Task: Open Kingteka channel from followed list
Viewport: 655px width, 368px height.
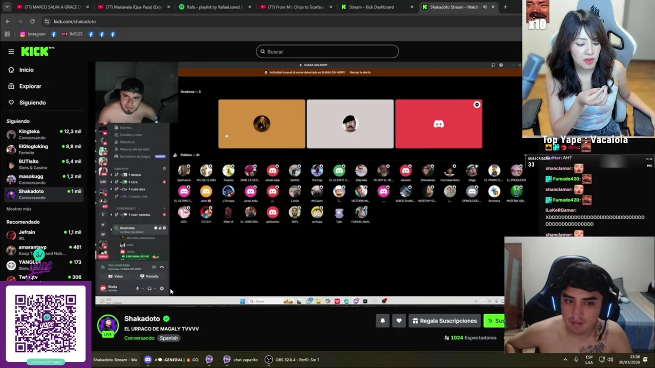Action: 43,134
